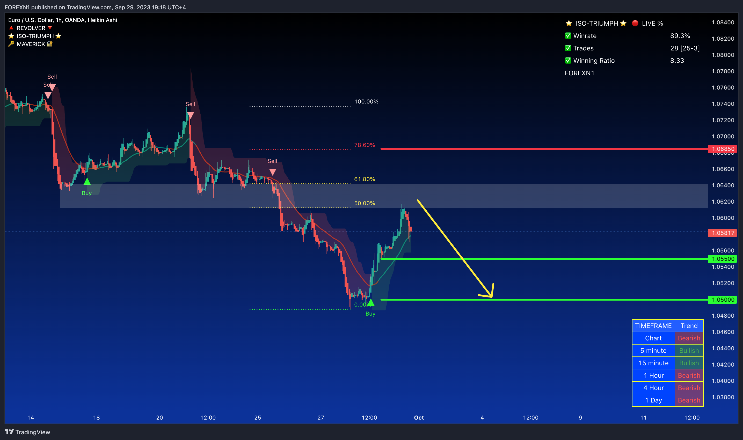Screen dimensions: 743x440
Task: Click the 1 Hour row Bearish cell
Action: pyautogui.click(x=689, y=376)
